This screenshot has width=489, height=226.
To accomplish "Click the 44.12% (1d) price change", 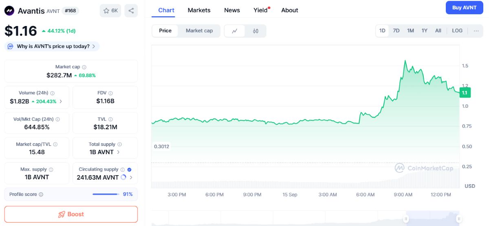I will (59, 30).
